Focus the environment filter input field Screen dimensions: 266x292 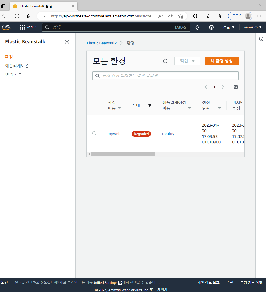click(166, 76)
